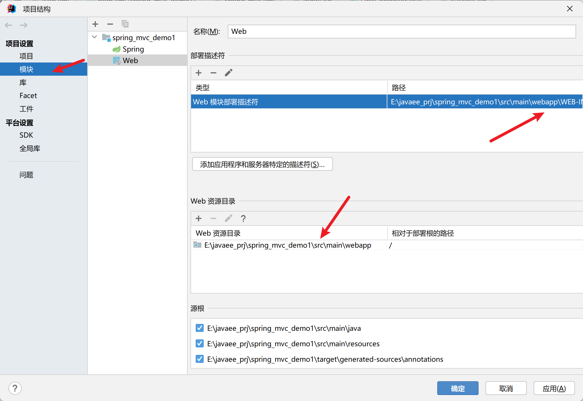Screen dimensions: 583x401
Task: Click the remove module minus icon
Action: pos(110,24)
